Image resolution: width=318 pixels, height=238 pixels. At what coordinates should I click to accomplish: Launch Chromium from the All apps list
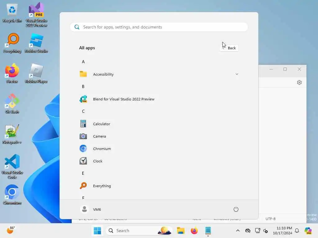[159, 148]
